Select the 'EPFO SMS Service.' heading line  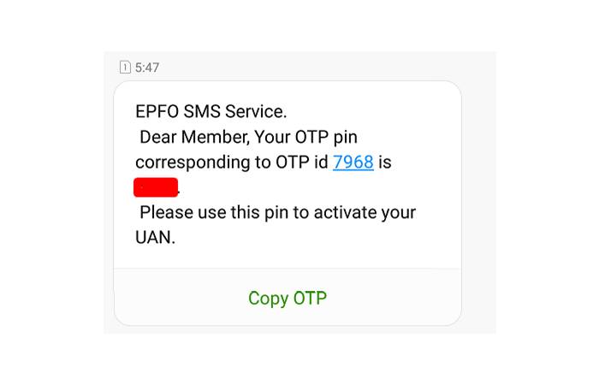pyautogui.click(x=211, y=111)
